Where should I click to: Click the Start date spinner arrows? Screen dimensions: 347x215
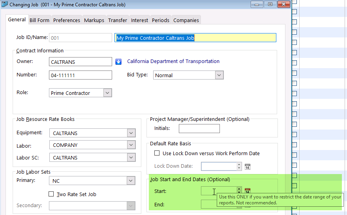[x=239, y=190]
